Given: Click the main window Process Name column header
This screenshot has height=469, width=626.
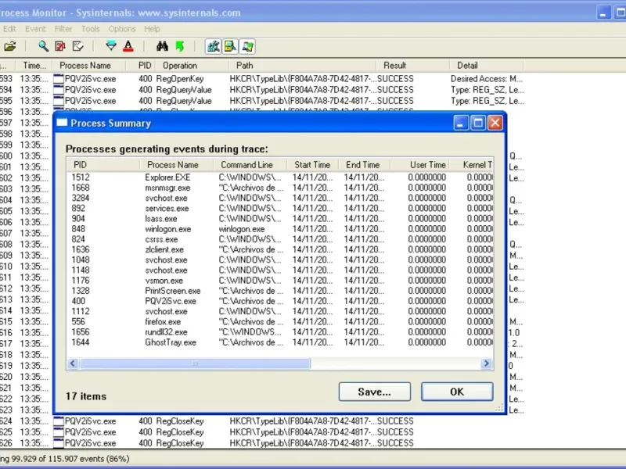Looking at the screenshot, I should click(x=88, y=66).
